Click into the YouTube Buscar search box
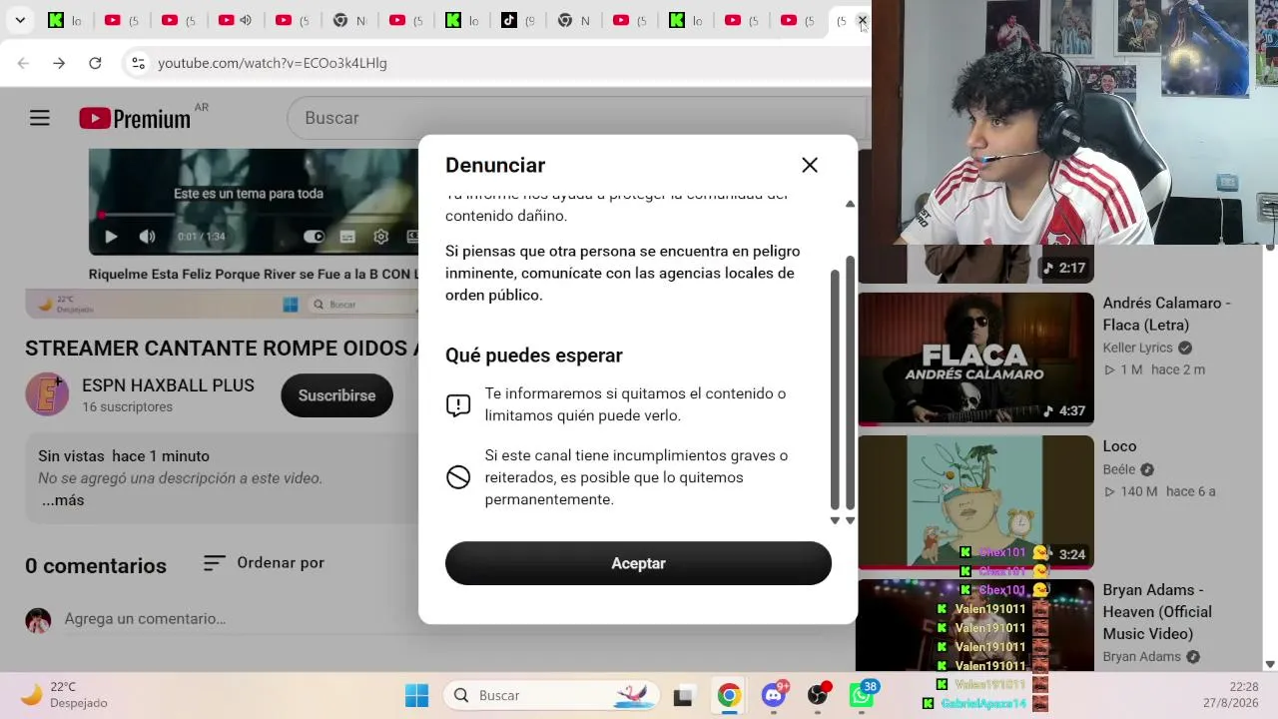Screen dimensions: 1278x719 [579, 118]
